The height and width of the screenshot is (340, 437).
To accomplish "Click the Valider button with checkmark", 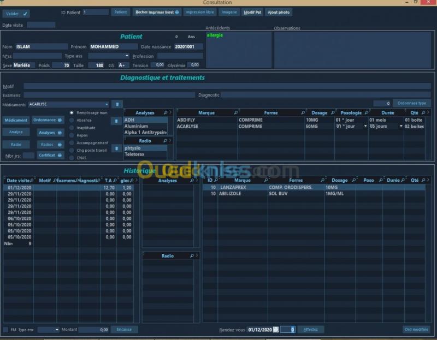I will pyautogui.click(x=16, y=14).
